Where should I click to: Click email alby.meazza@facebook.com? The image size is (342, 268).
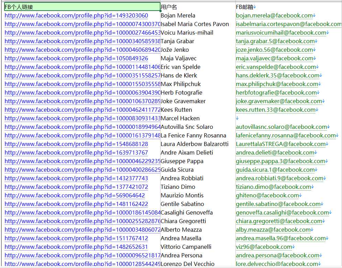click(x=273, y=230)
